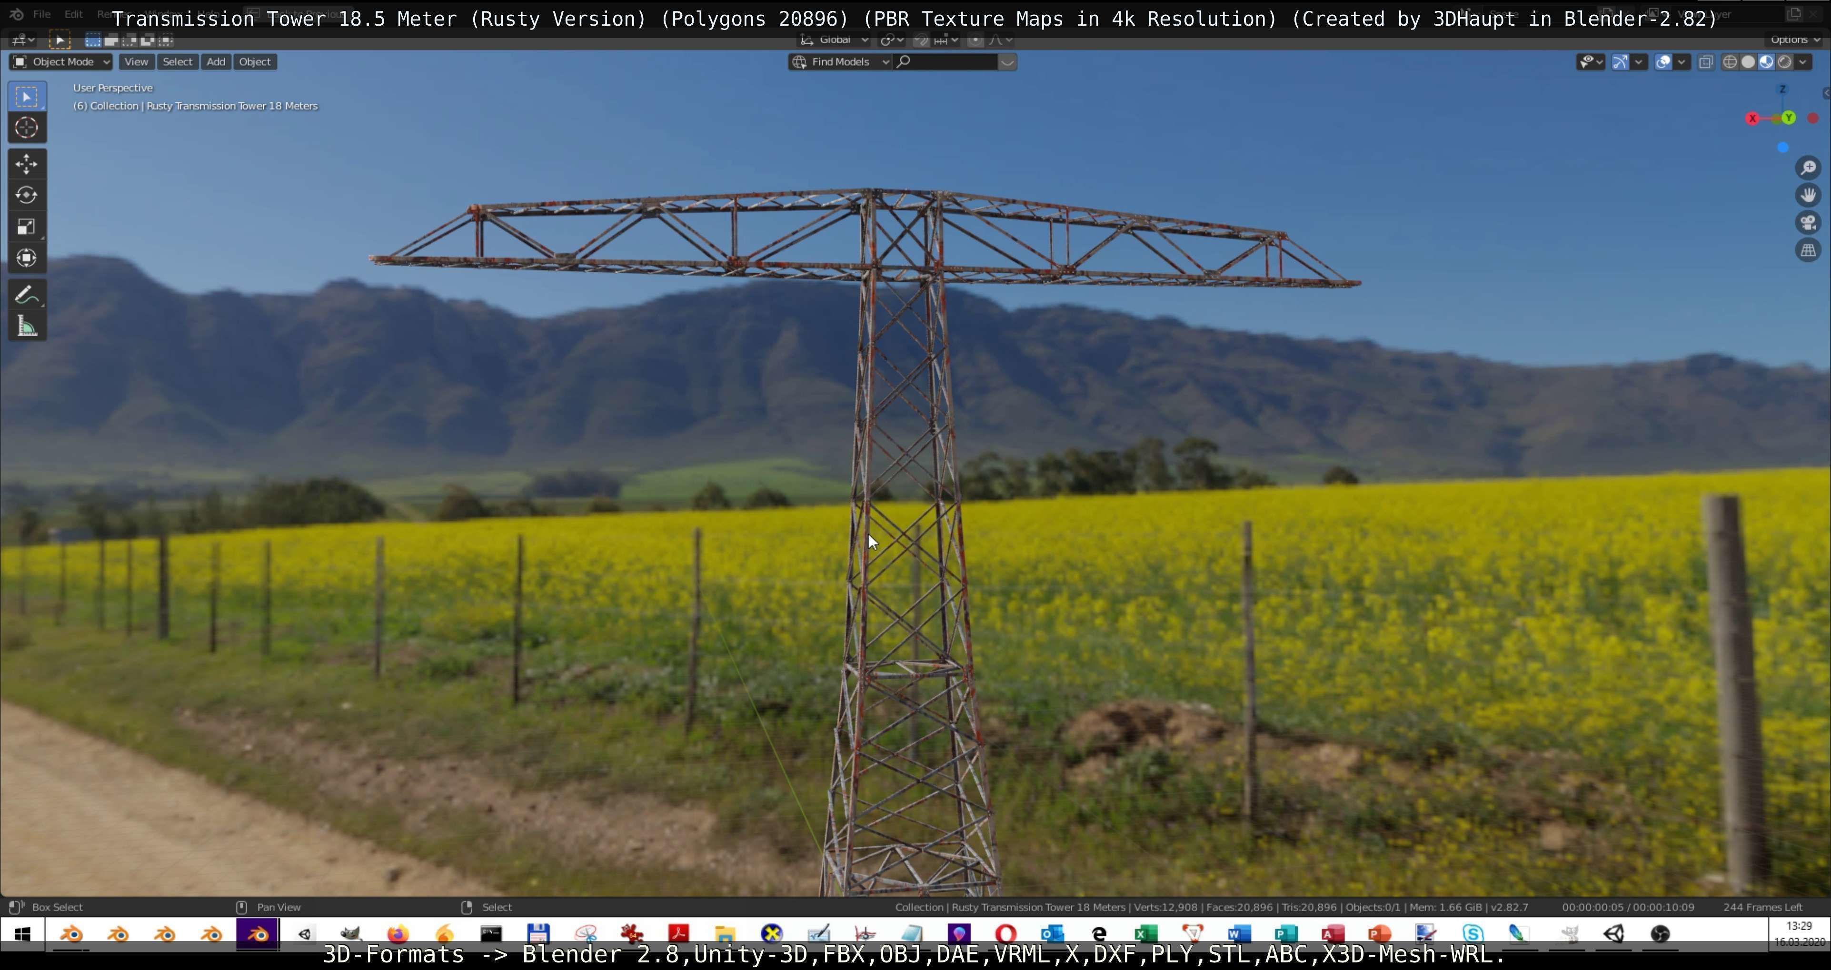
Task: Set selection mode to subtract
Action: (129, 40)
